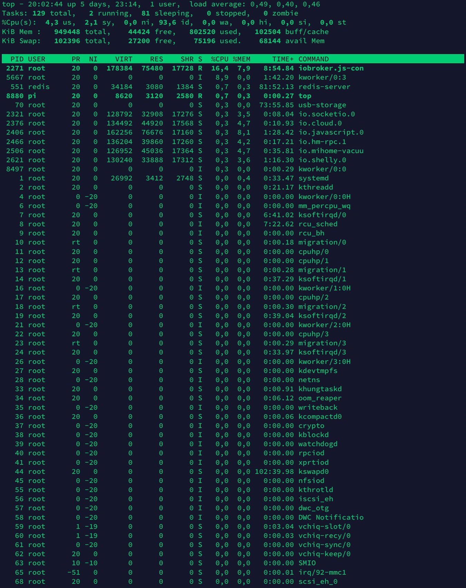The image size is (466, 588).
Task: Select the 'io.socketio.0' process
Action: (x=327, y=114)
